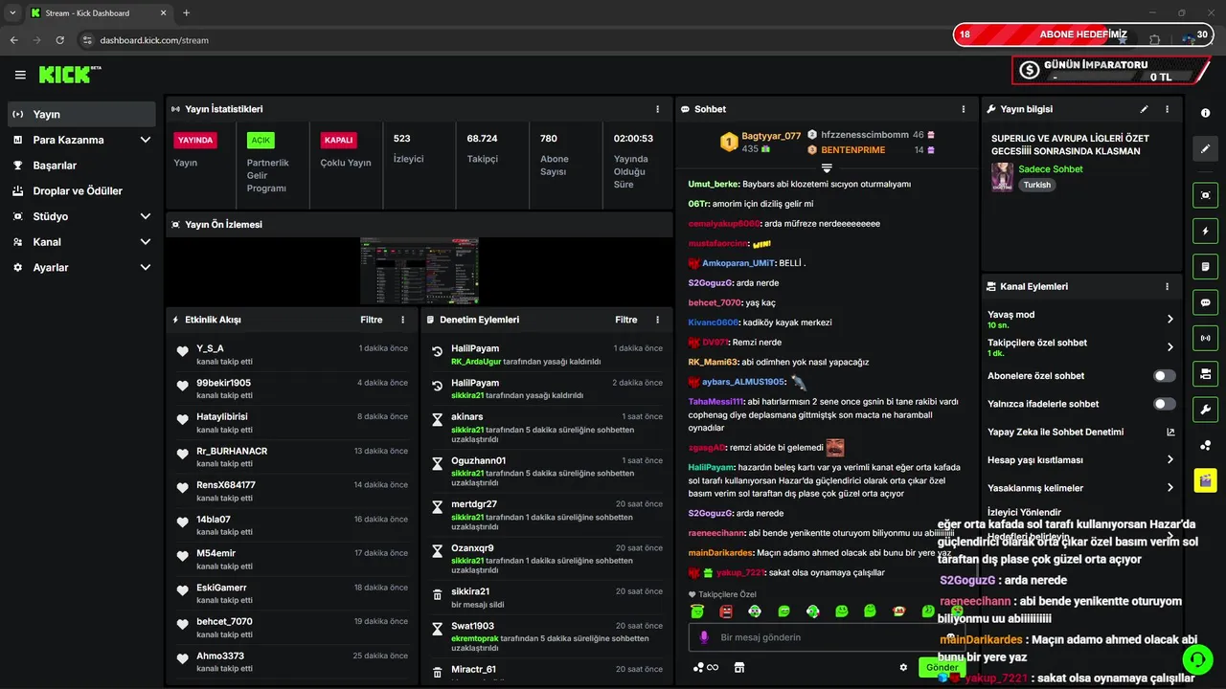Open Yavaş mod options chevron
This screenshot has width=1226, height=689.
[x=1170, y=319]
